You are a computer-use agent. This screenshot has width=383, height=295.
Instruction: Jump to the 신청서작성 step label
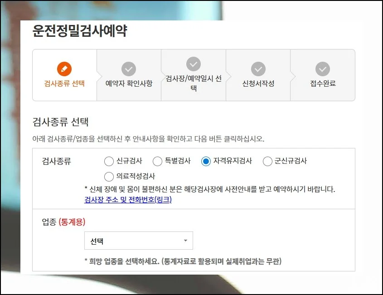[x=258, y=84]
